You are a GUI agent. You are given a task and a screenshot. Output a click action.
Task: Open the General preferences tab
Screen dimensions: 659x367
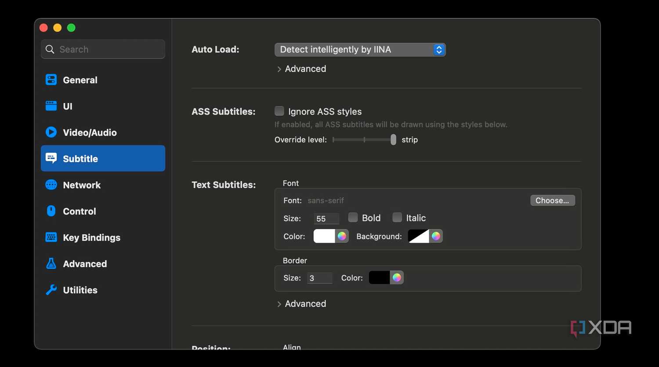click(x=103, y=80)
